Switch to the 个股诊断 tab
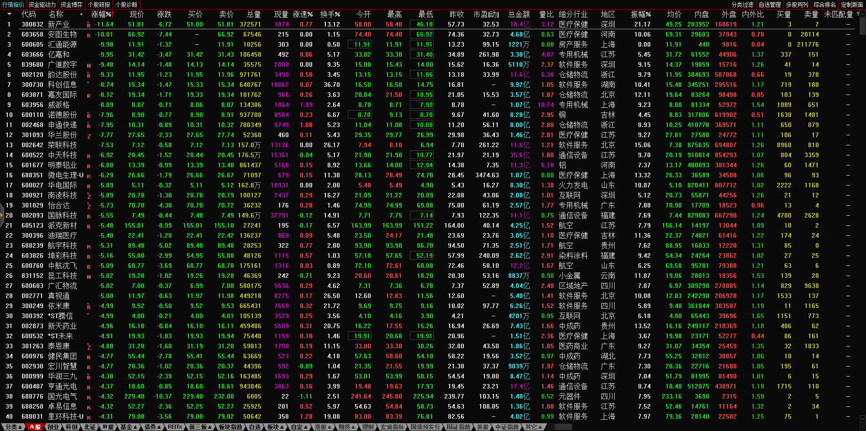866x431 pixels. 126,5
